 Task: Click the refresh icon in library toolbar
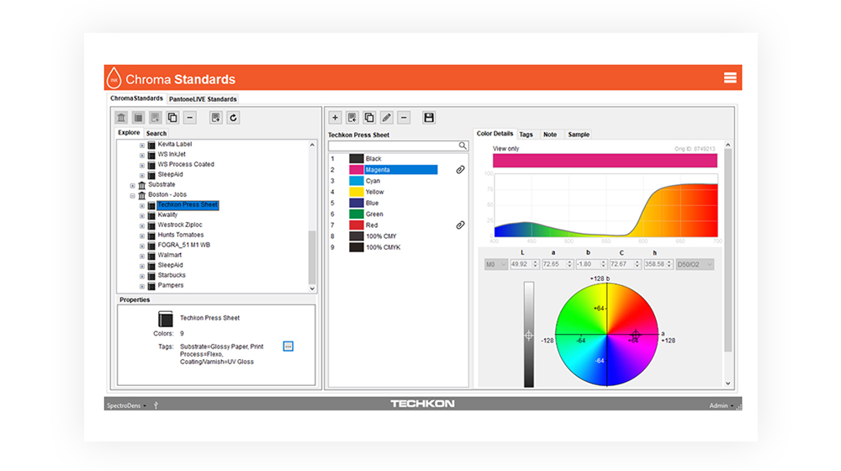[234, 118]
